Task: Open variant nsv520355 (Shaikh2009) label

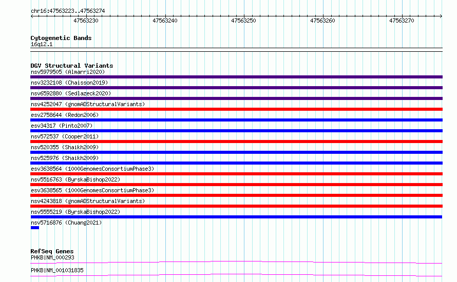Action: pos(65,147)
